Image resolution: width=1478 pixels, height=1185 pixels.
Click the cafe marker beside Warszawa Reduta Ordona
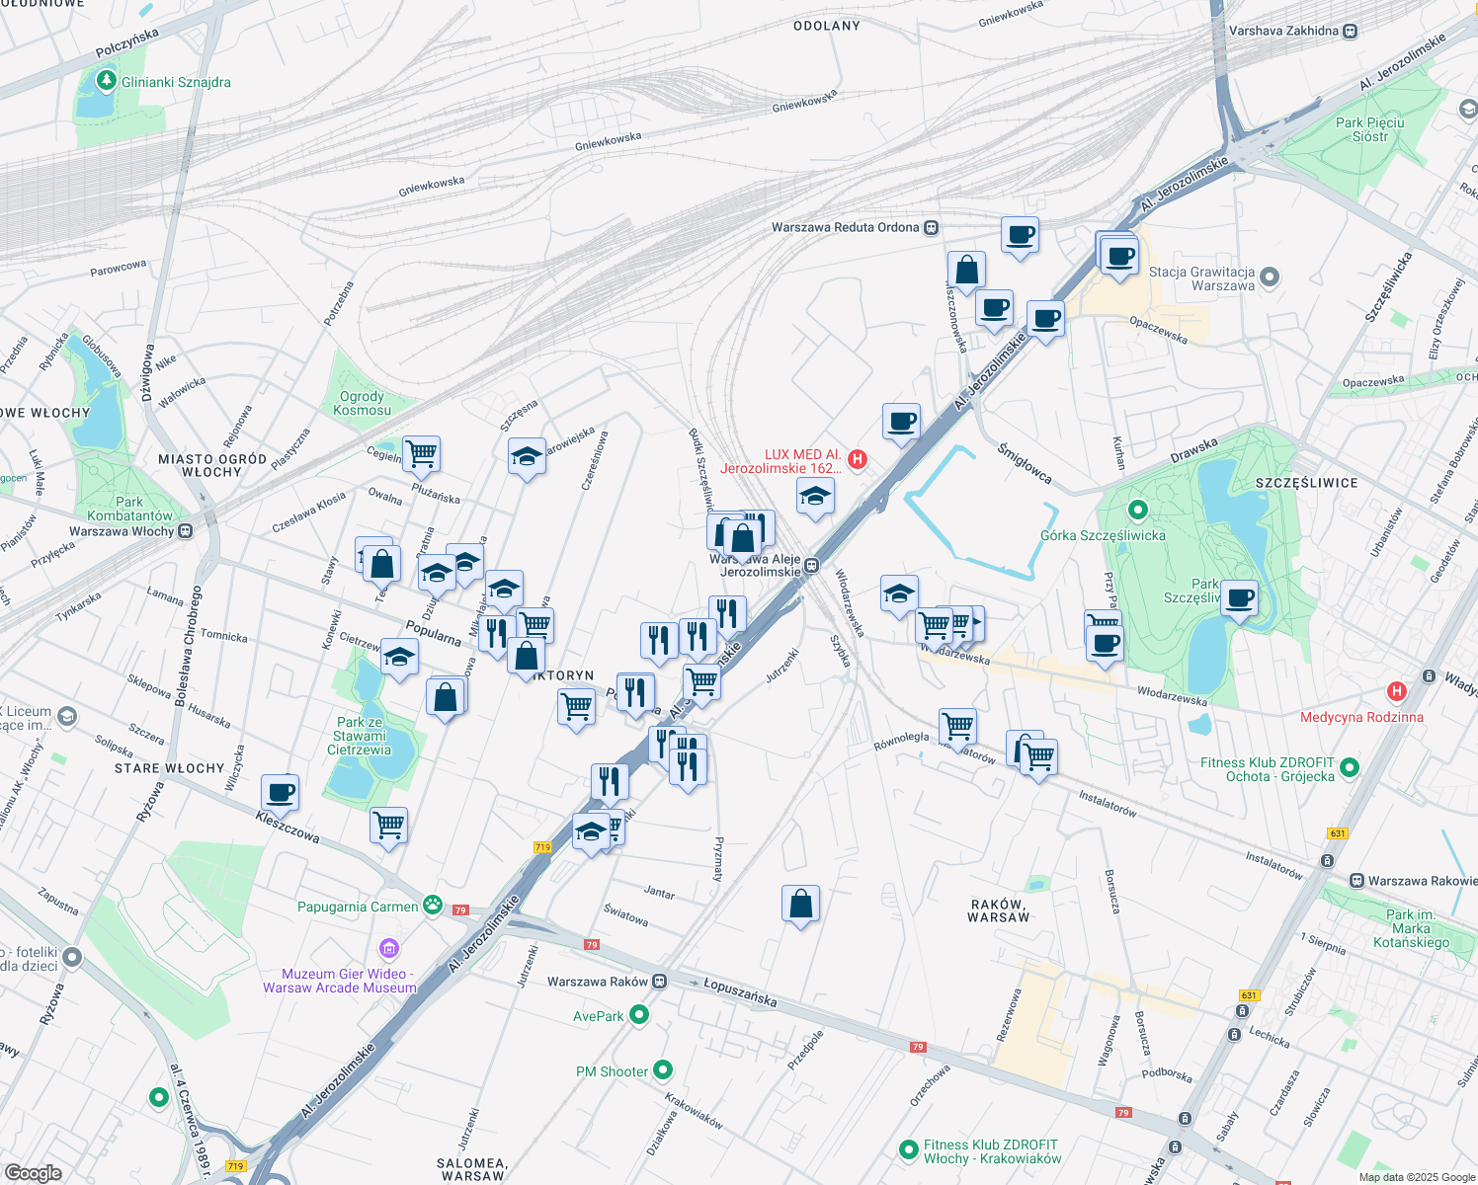(1020, 237)
